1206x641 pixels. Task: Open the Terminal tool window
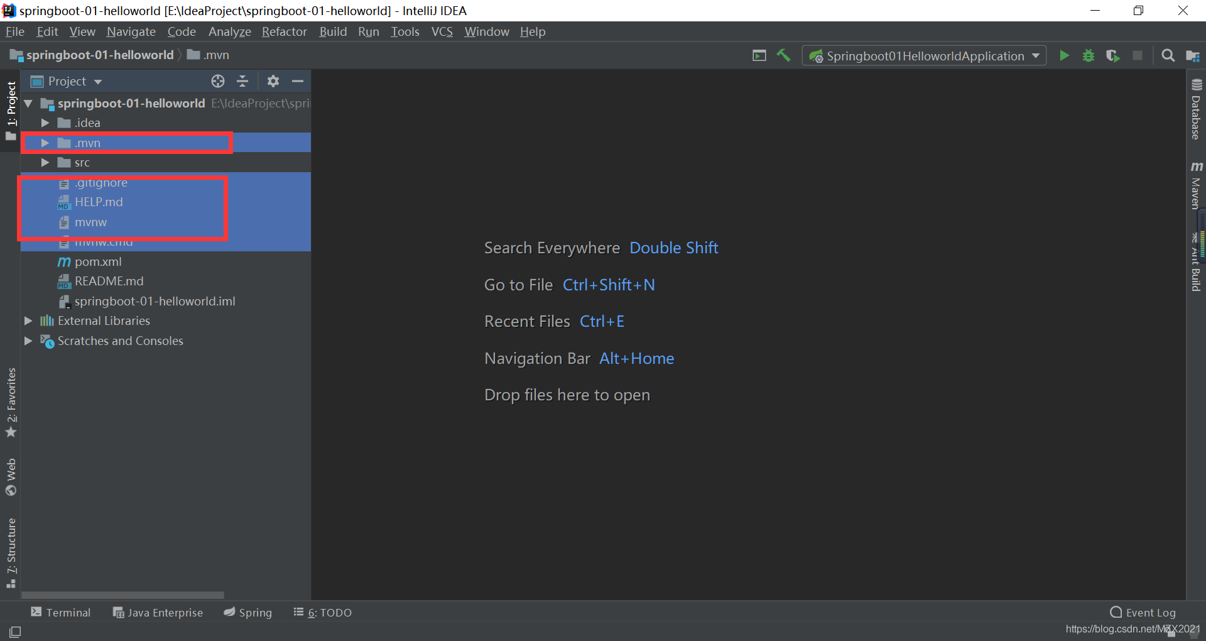coord(61,612)
